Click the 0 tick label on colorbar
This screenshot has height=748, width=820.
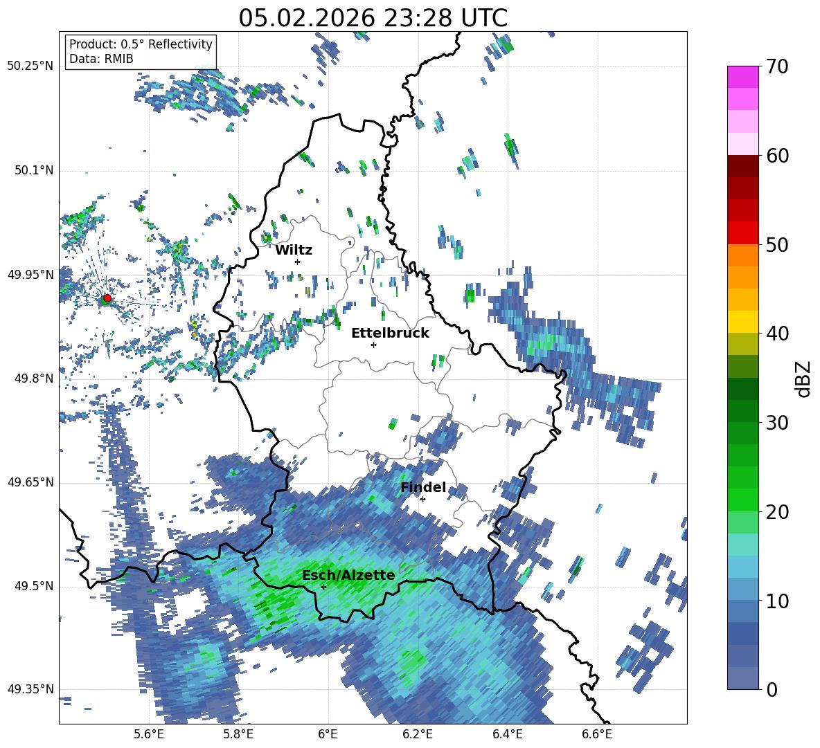(772, 690)
